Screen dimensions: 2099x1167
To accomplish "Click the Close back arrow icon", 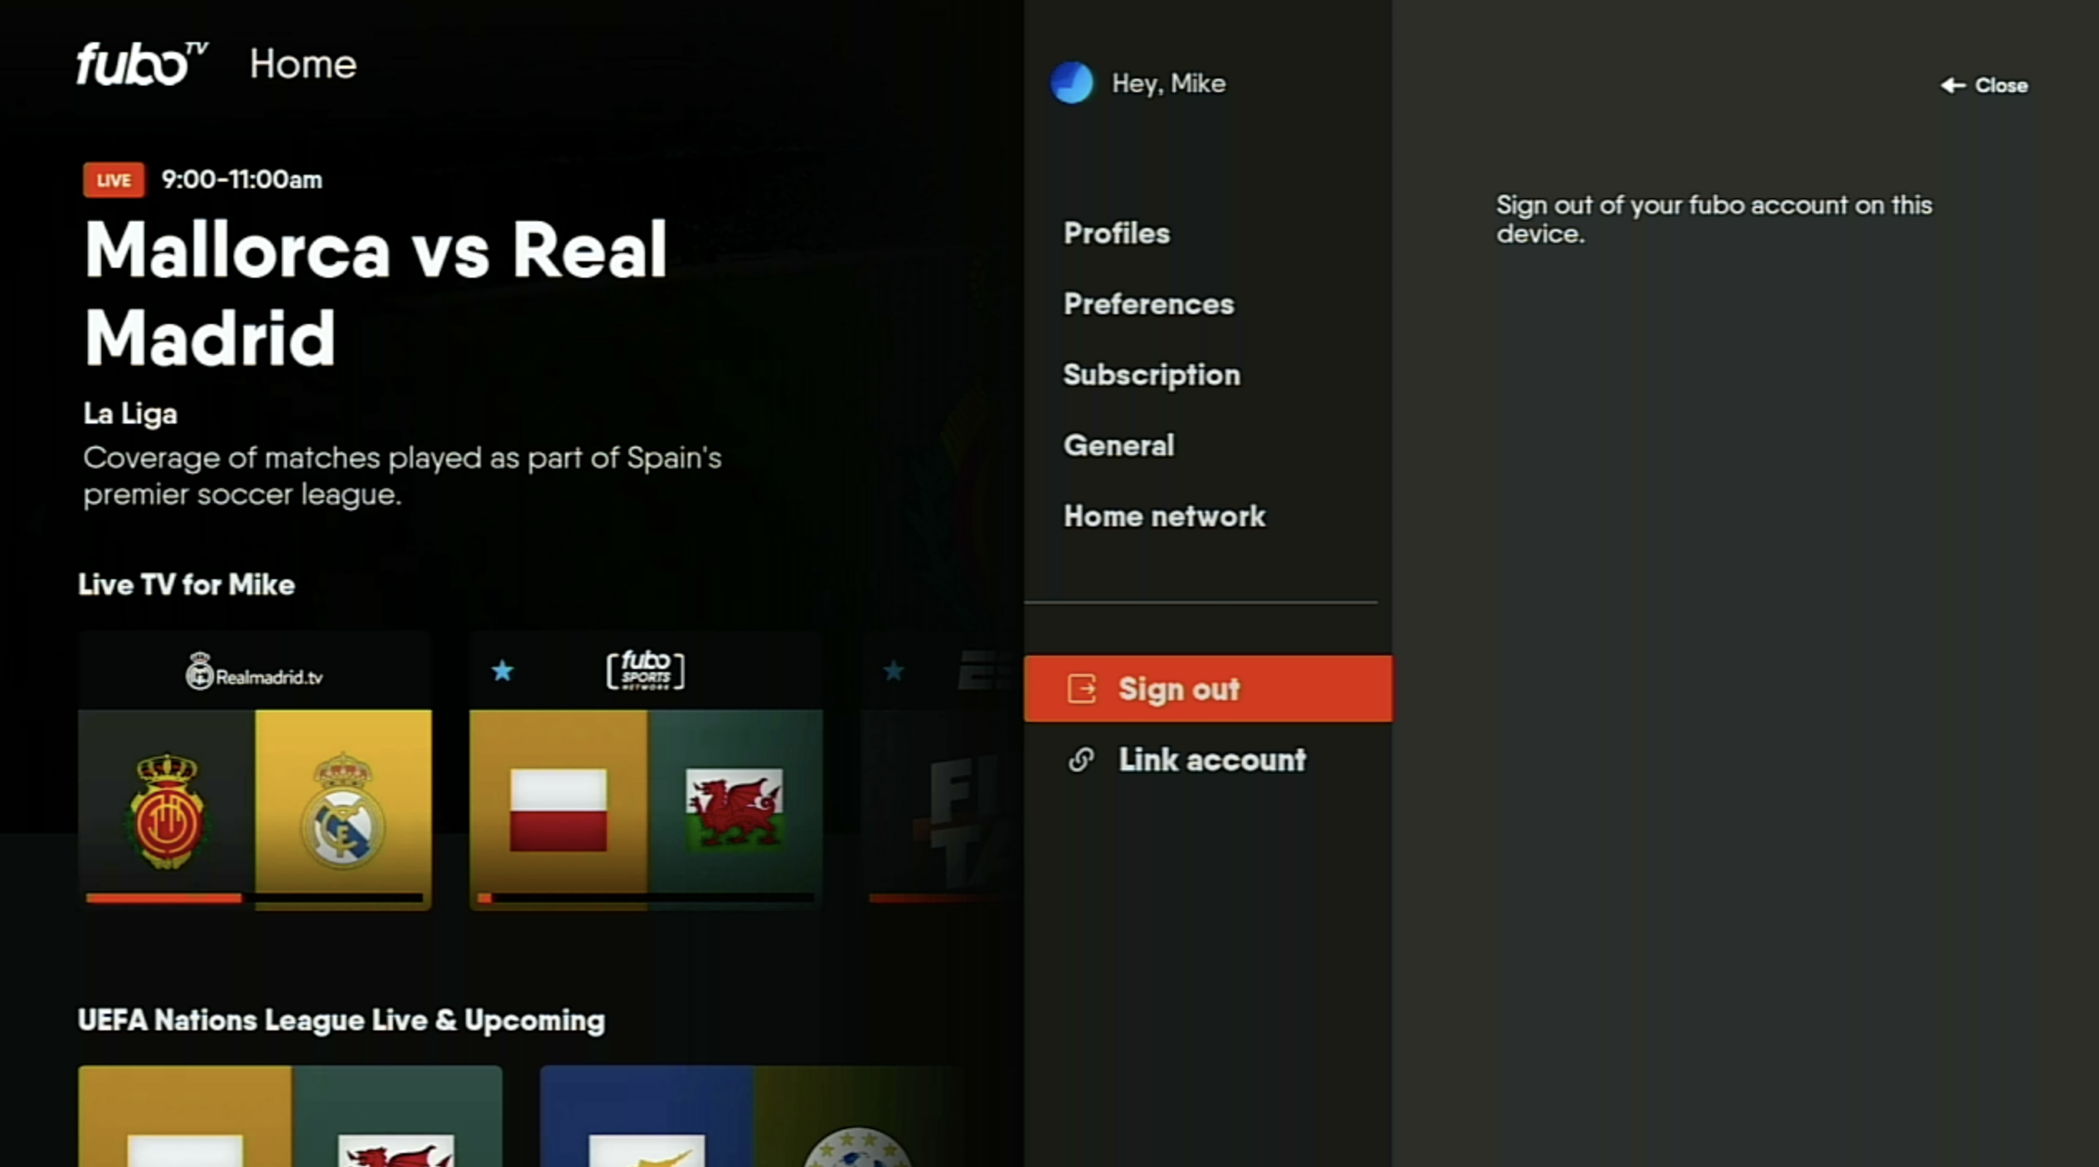I will [1952, 85].
